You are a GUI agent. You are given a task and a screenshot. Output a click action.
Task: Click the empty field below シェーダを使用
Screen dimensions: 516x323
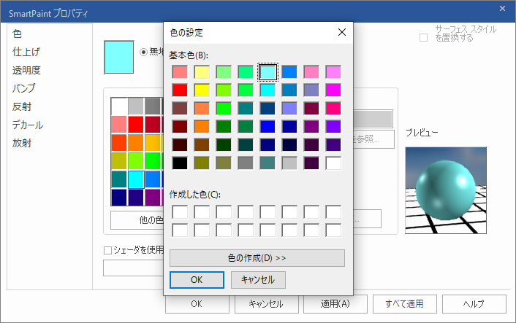[134, 268]
